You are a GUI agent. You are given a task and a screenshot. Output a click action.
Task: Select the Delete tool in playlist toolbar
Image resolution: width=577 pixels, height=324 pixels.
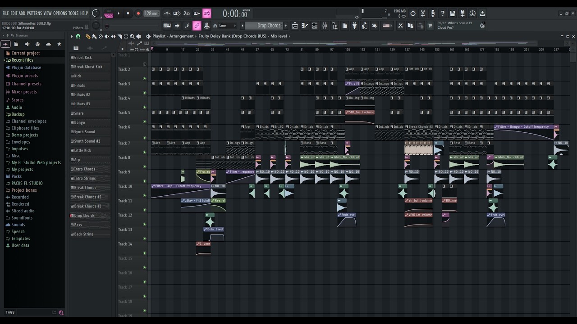pyautogui.click(x=101, y=36)
